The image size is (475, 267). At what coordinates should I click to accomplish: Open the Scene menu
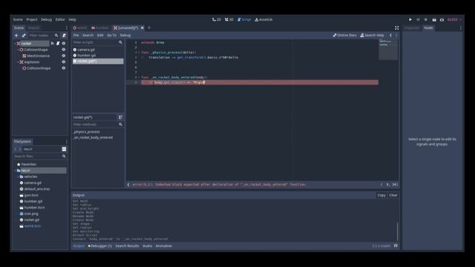(x=18, y=20)
